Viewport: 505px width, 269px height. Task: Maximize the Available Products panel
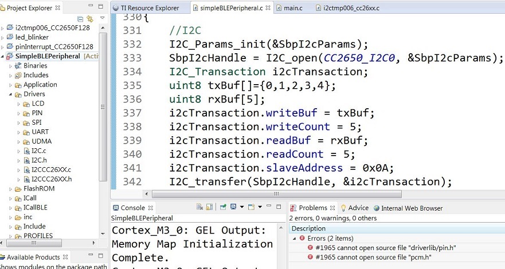coord(101,255)
